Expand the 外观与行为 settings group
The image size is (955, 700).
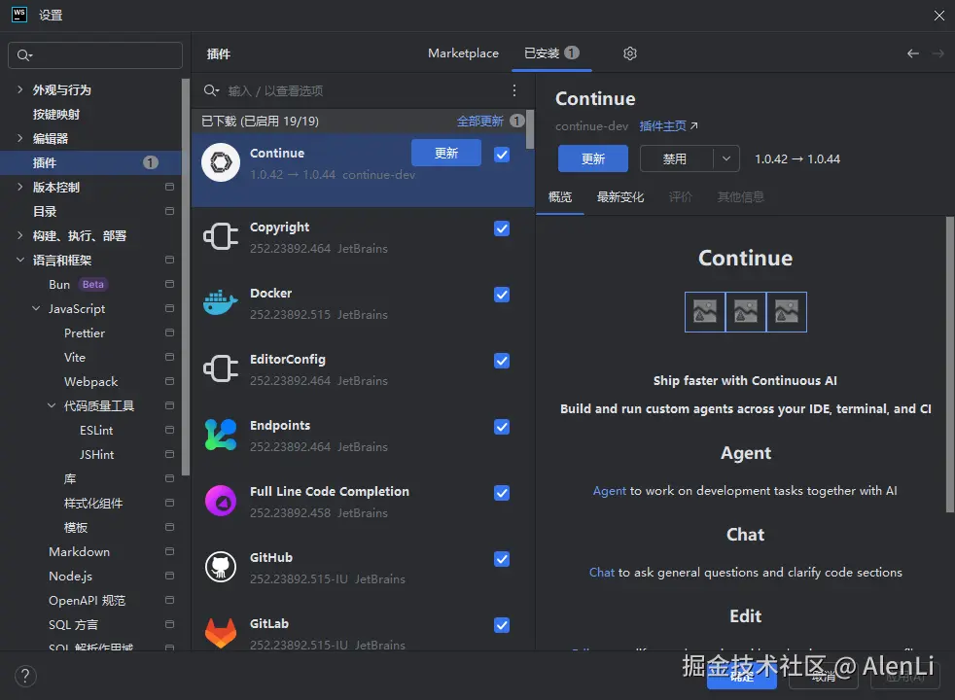[x=20, y=89]
